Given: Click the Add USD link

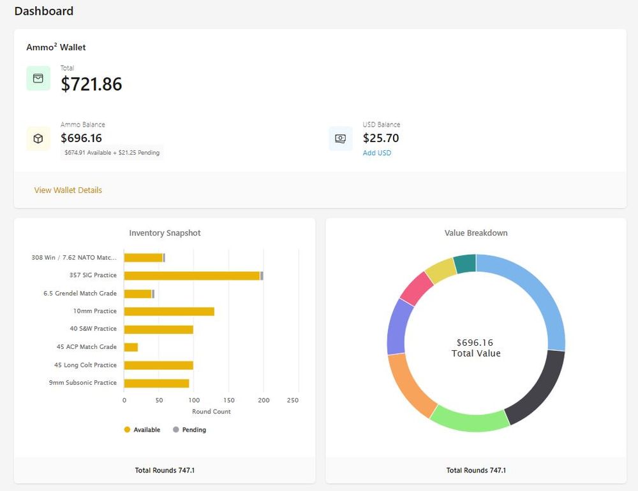Looking at the screenshot, I should [x=377, y=153].
